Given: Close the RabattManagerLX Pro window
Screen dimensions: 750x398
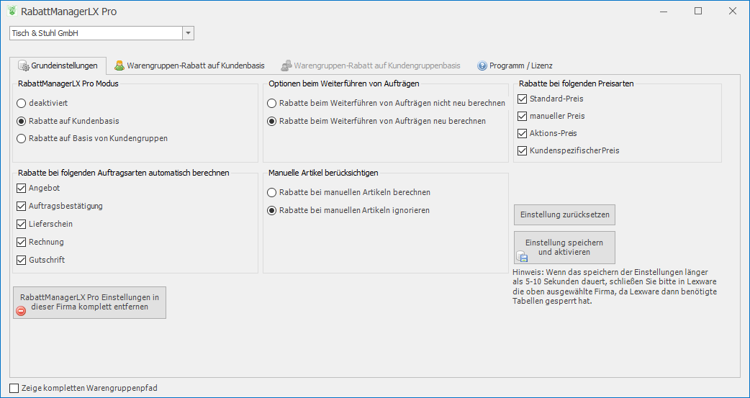Looking at the screenshot, I should tap(732, 11).
